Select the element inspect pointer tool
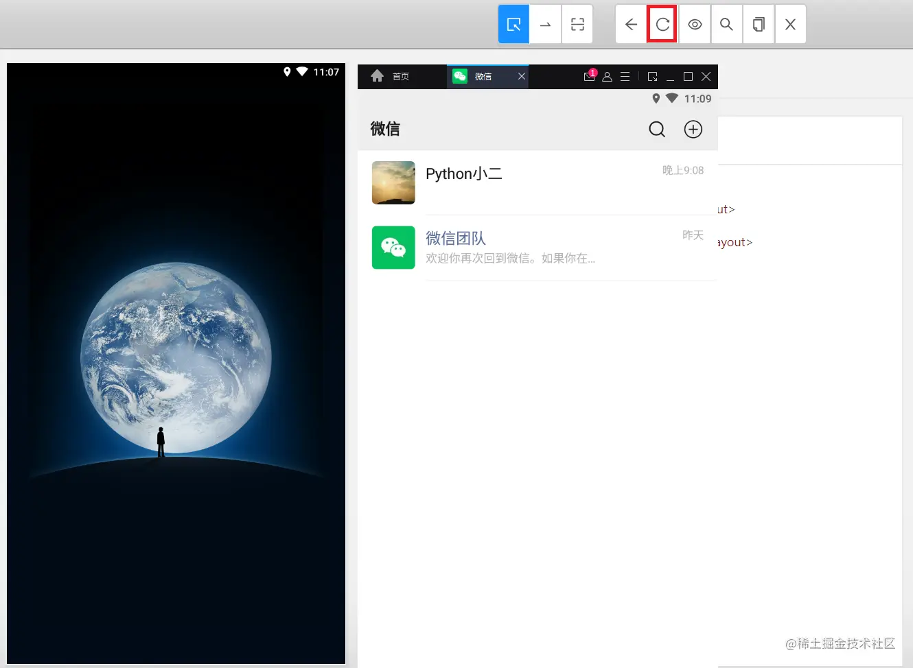The height and width of the screenshot is (668, 913). point(513,24)
